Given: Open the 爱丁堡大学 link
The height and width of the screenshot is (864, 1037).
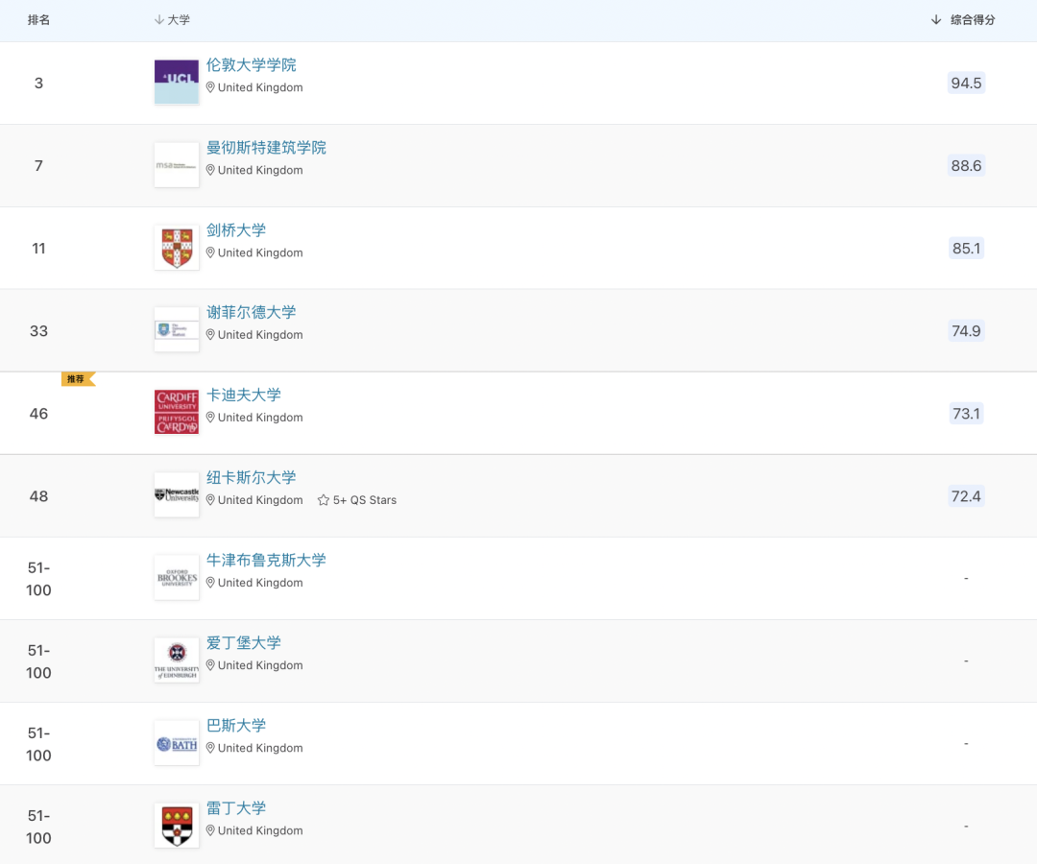Looking at the screenshot, I should [243, 642].
